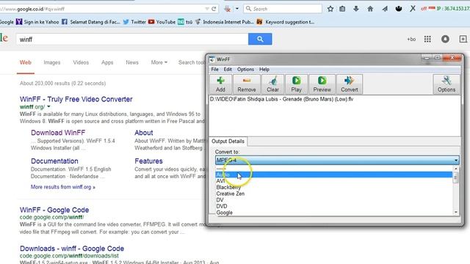Open the address bar history dropdown arrow
The width and height of the screenshot is (470, 264).
pyautogui.click(x=207, y=9)
